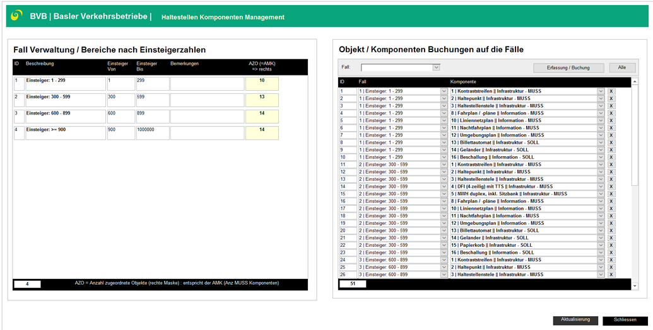The height and width of the screenshot is (330, 653).
Task: Select the yellow AZO field showing 13
Action: coord(262,100)
